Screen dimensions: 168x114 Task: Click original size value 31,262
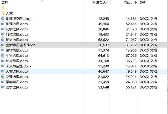point(131,45)
